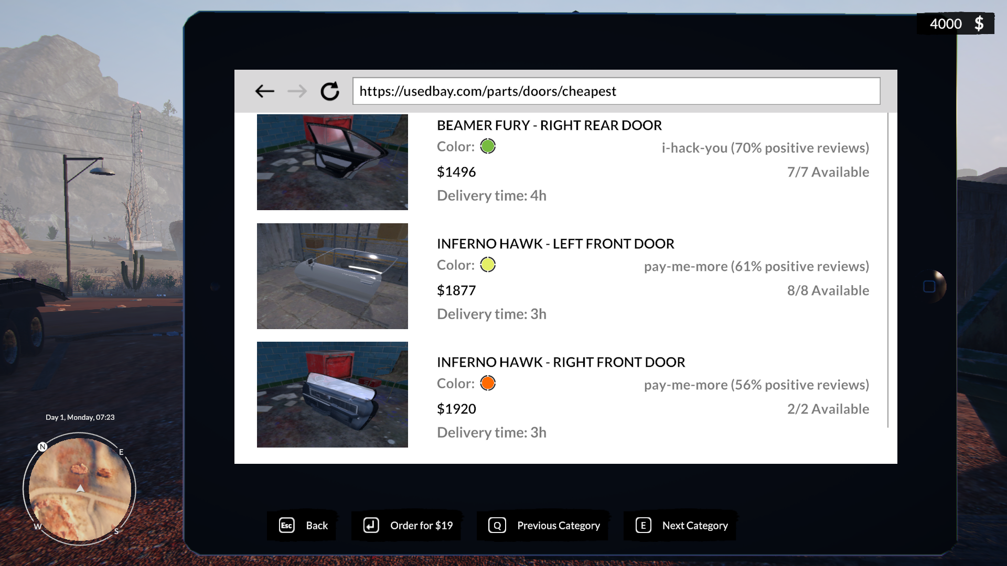1007x566 pixels.
Task: Click the E key icon
Action: coord(644,525)
